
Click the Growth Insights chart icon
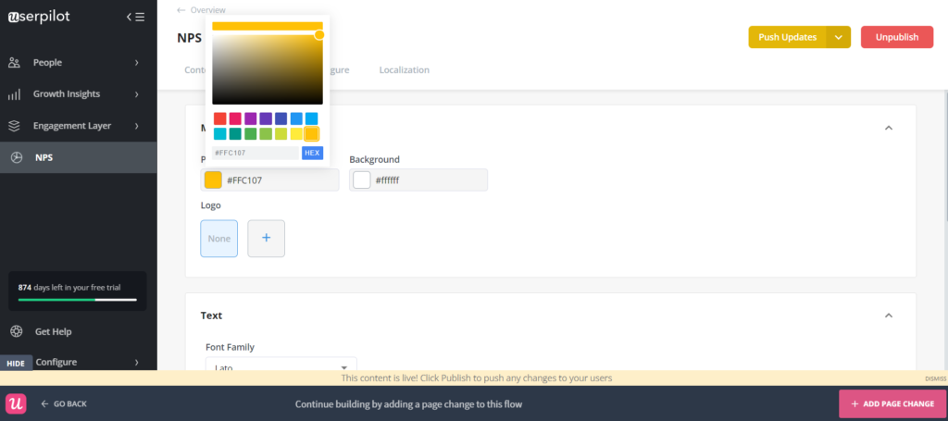15,94
